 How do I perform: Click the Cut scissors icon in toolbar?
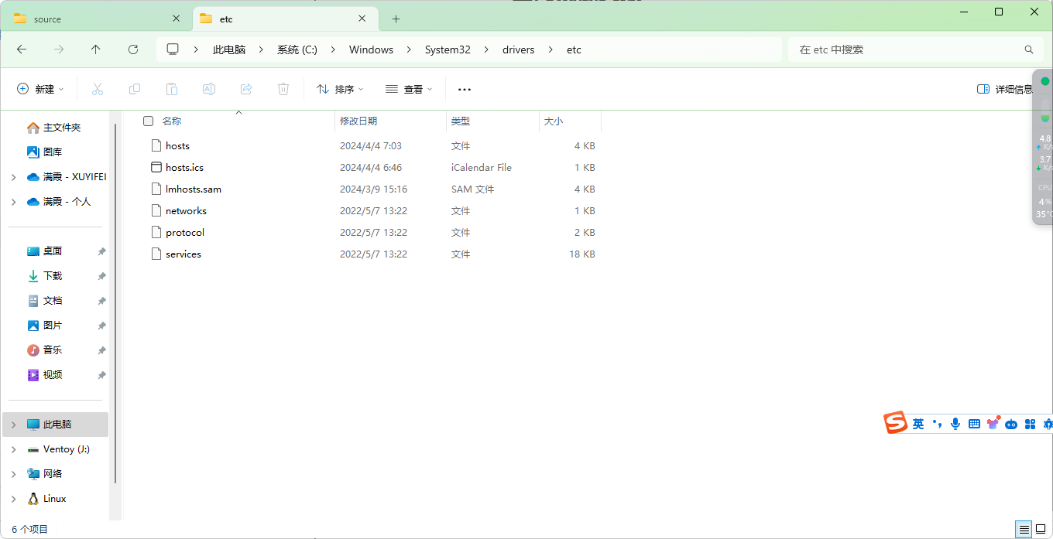(x=98, y=90)
